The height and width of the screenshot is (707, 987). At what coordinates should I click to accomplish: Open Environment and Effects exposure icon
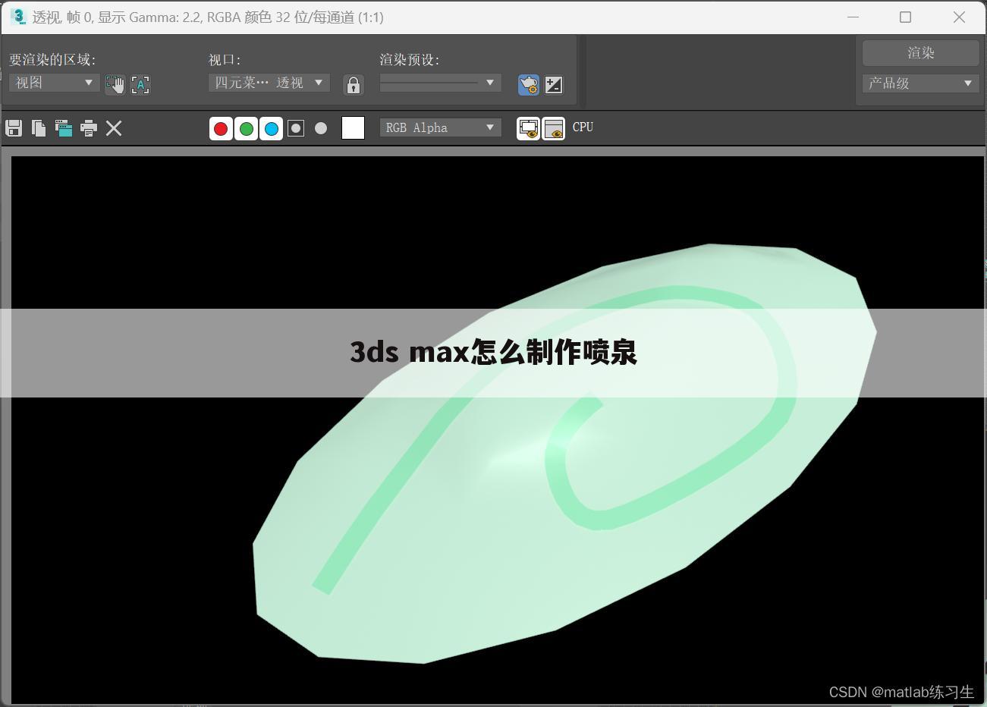pos(554,84)
